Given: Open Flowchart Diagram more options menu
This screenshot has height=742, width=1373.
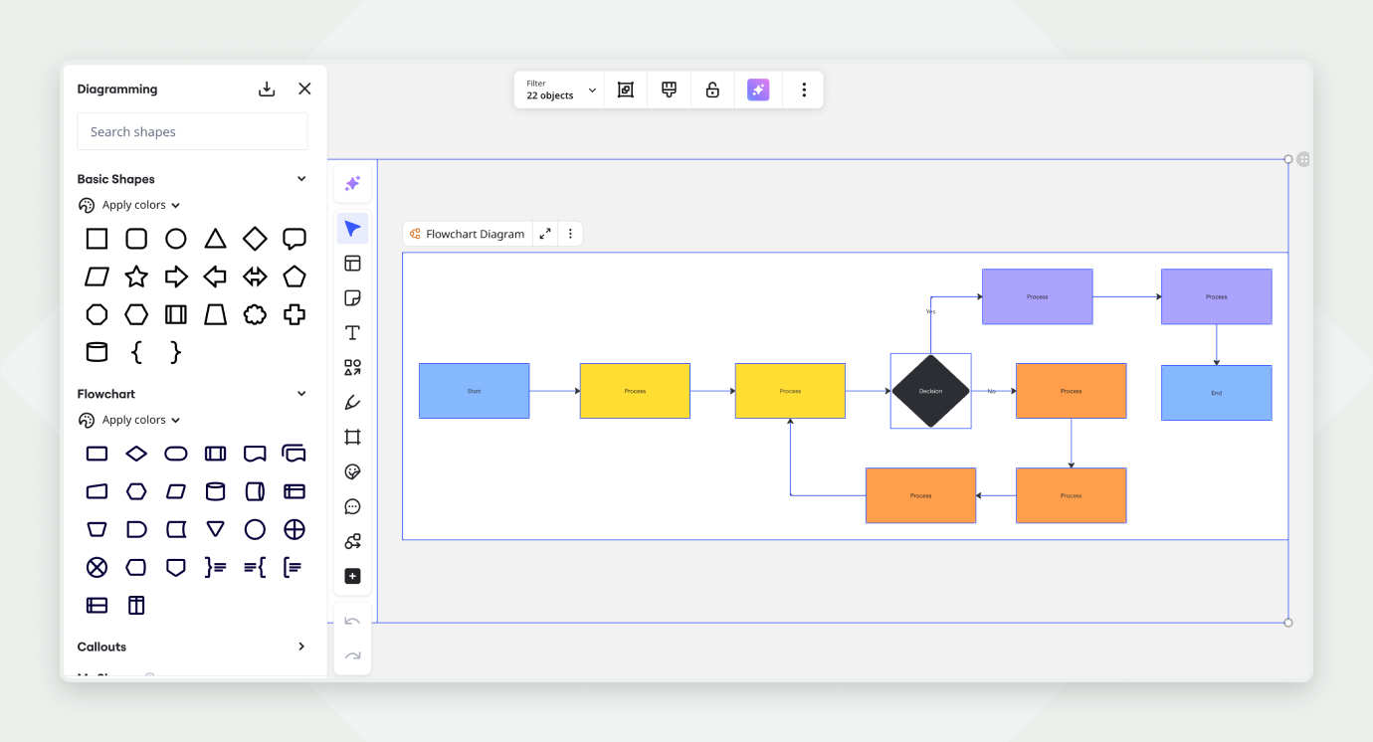Looking at the screenshot, I should [570, 234].
